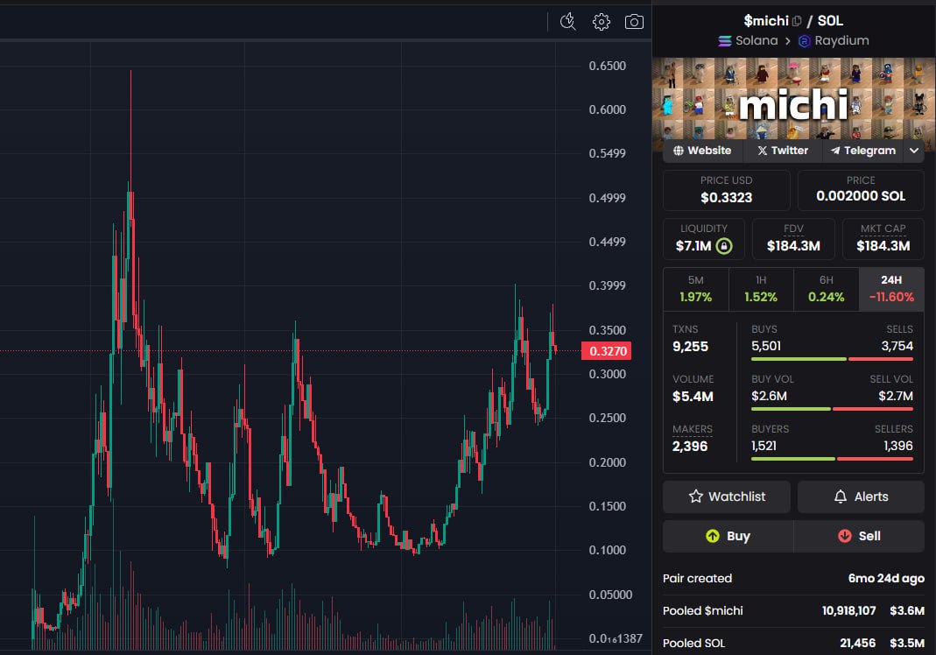Open the Telegram link
Image resolution: width=936 pixels, height=655 pixels.
click(x=863, y=151)
